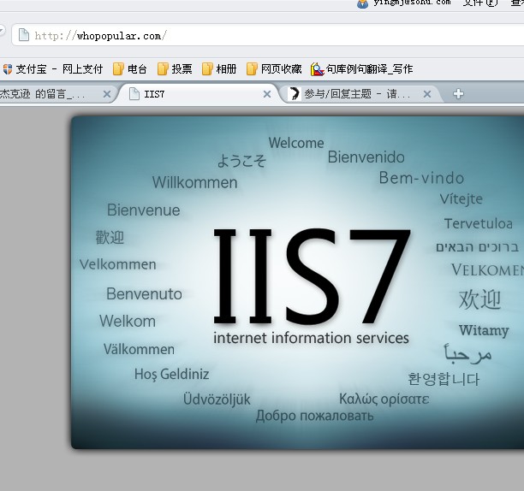Click the folder icon beside 电台
524x491 pixels.
(118, 69)
